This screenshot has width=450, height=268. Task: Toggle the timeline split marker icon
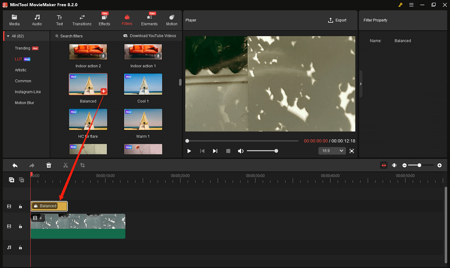[394, 165]
